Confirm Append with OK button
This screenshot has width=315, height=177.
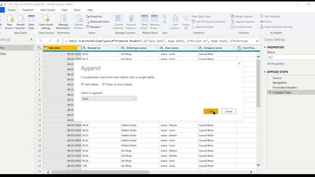coord(211,112)
